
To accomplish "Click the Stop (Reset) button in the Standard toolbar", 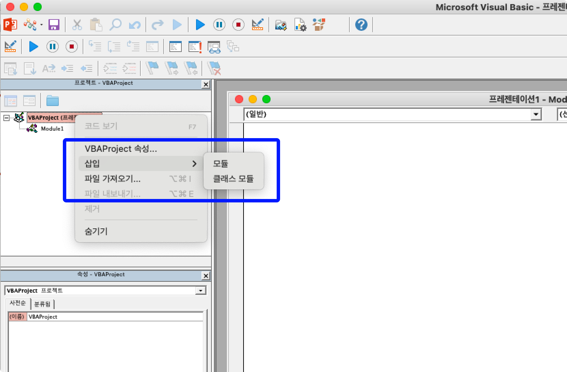I will pos(238,25).
